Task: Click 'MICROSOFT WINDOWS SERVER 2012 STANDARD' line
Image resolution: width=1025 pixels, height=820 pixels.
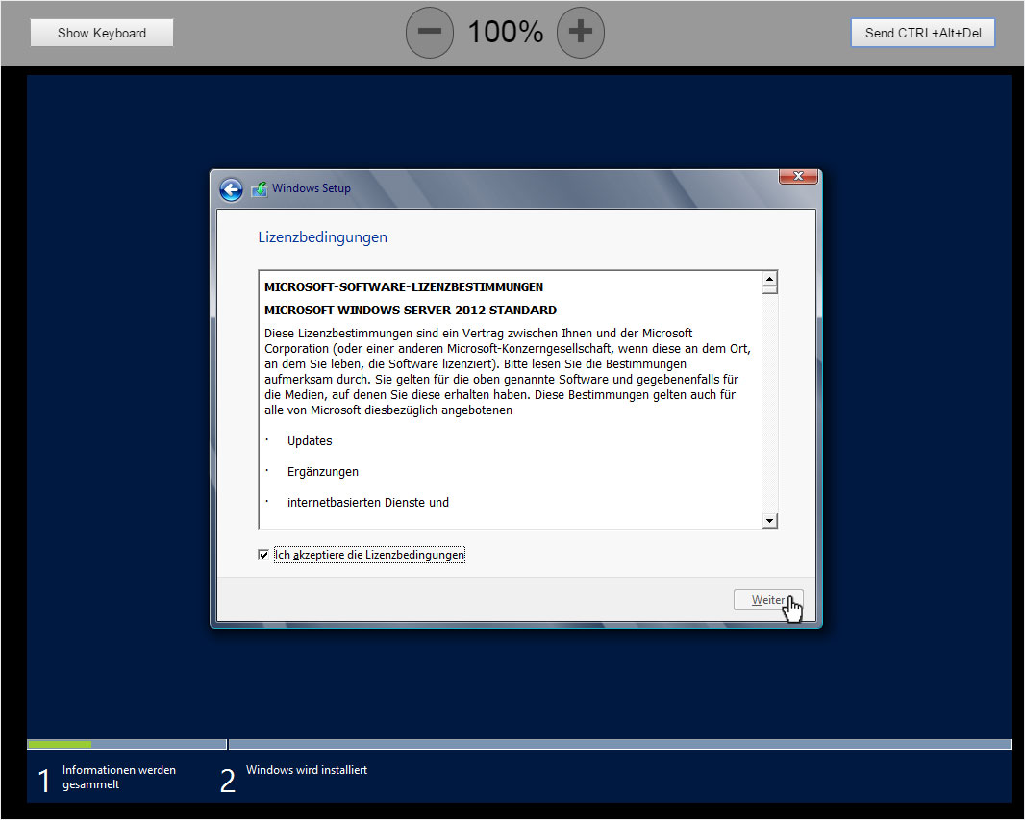Action: coord(411,310)
